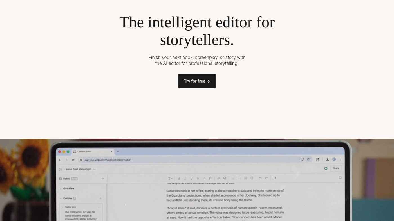Click the bulleted list icon
Image resolution: width=394 pixels, height=221 pixels.
click(233, 178)
